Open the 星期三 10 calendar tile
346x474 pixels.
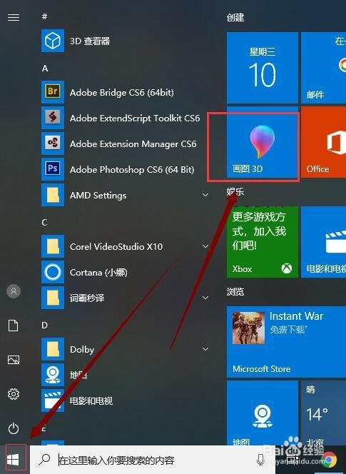tap(263, 68)
